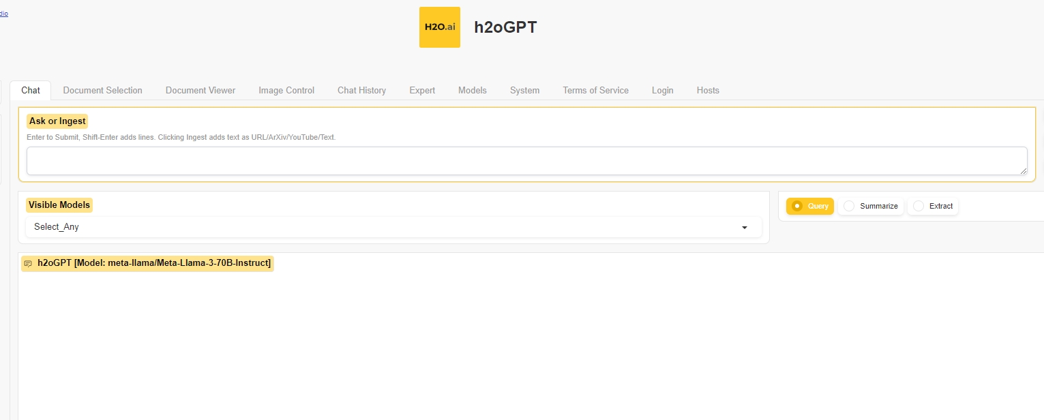This screenshot has height=420, width=1044.
Task: Open the Select_Any models combo box
Action: tap(382, 227)
